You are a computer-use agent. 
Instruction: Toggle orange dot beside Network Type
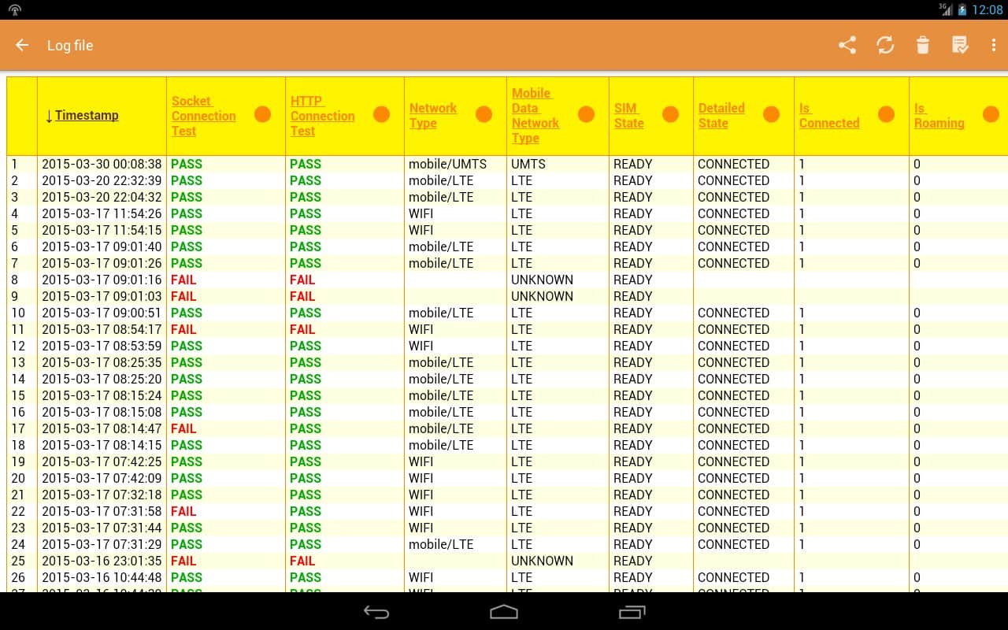484,115
